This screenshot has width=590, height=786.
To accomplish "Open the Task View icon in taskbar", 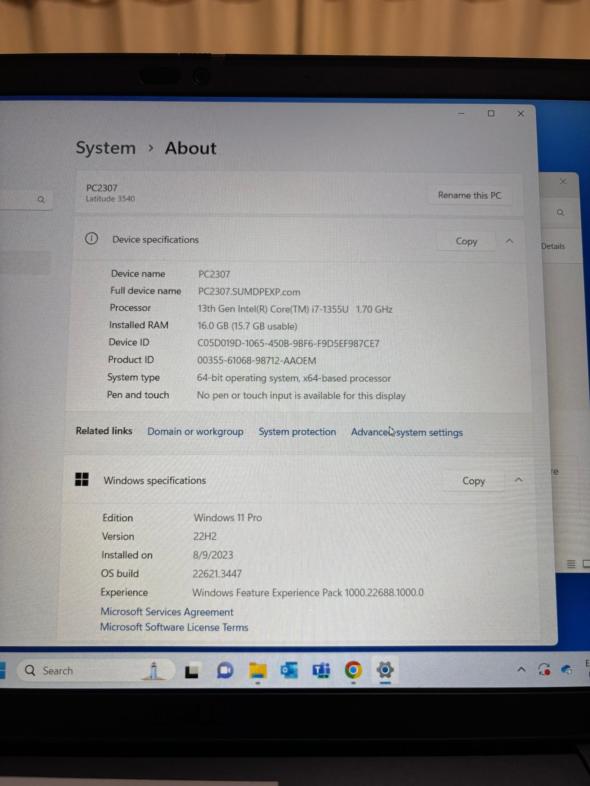I will [x=192, y=671].
